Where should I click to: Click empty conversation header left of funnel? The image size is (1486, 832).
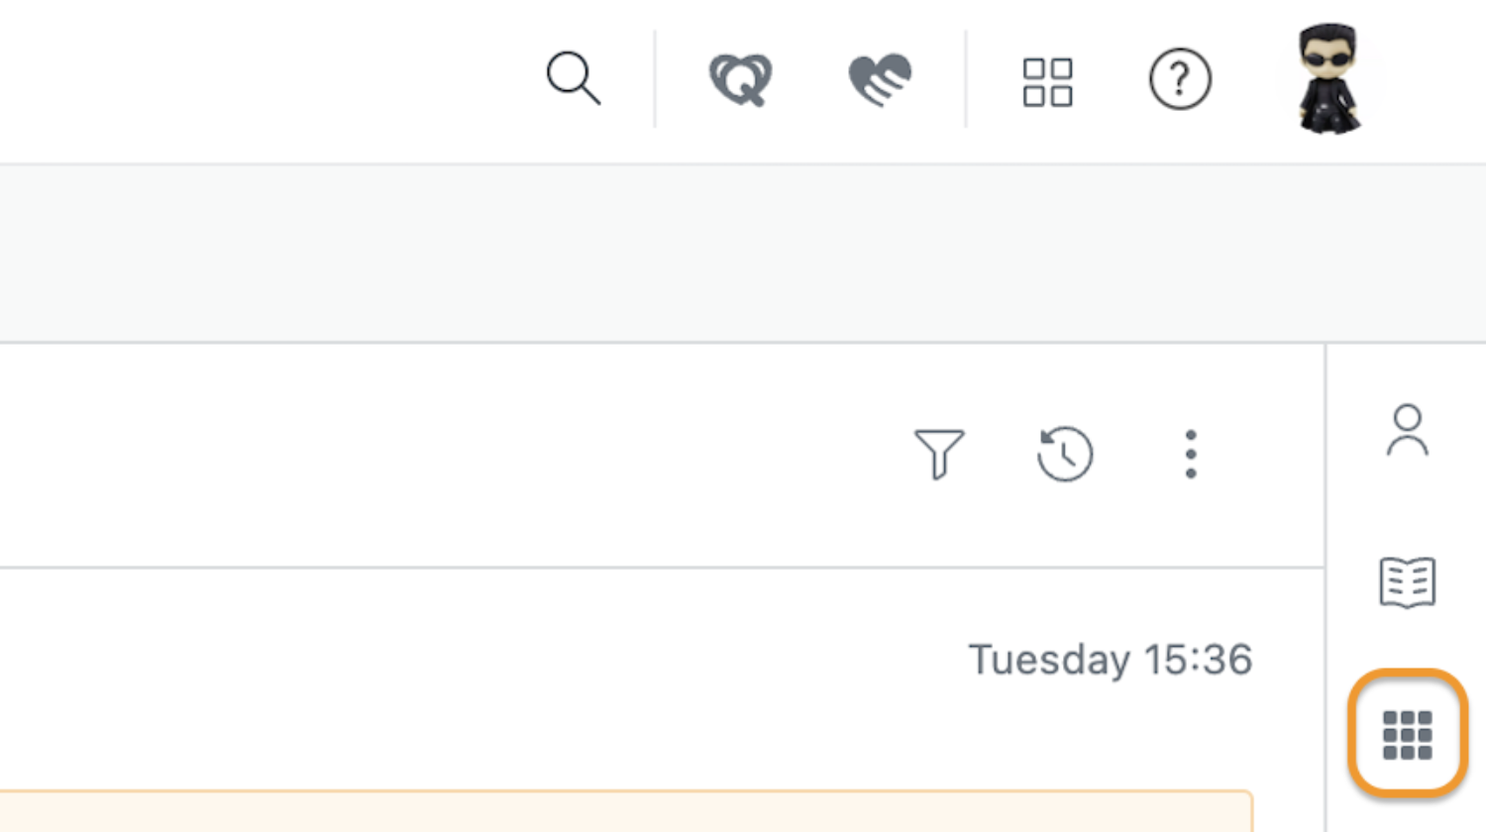[446, 456]
